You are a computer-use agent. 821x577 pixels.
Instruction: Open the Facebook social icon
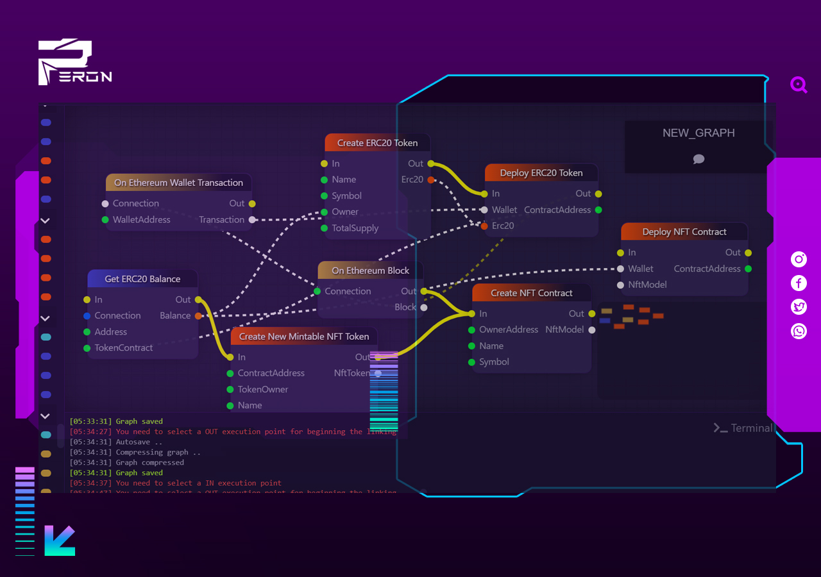coord(799,283)
